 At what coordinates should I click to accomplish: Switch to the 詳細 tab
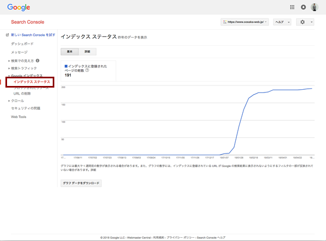[x=87, y=52]
